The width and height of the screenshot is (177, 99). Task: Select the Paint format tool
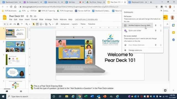[x=22, y=24]
